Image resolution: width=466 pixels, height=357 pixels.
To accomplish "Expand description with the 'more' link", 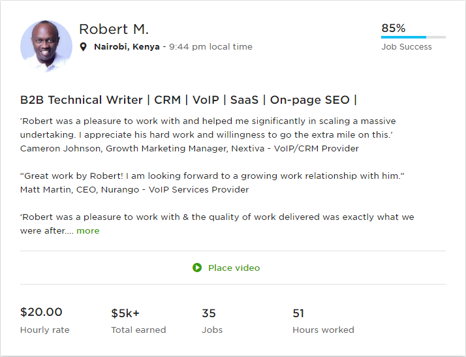I will coord(88,230).
